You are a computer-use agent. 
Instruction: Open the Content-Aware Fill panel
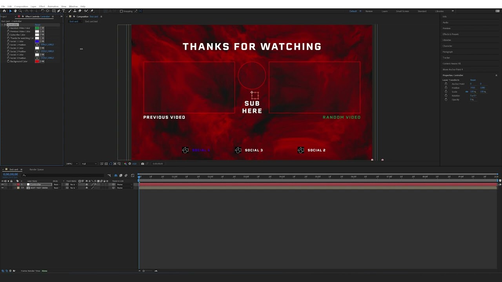click(x=452, y=63)
